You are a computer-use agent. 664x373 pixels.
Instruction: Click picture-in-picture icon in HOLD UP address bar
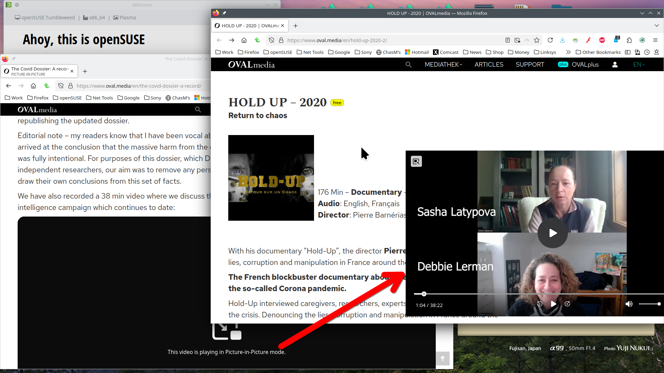point(517,40)
